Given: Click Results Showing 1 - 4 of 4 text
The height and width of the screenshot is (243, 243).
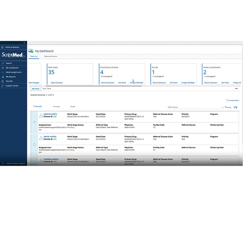Looking at the screenshot, I should point(42,95).
